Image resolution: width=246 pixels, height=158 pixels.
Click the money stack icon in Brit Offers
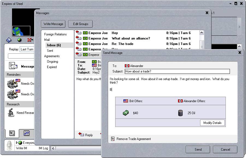pos(126,113)
